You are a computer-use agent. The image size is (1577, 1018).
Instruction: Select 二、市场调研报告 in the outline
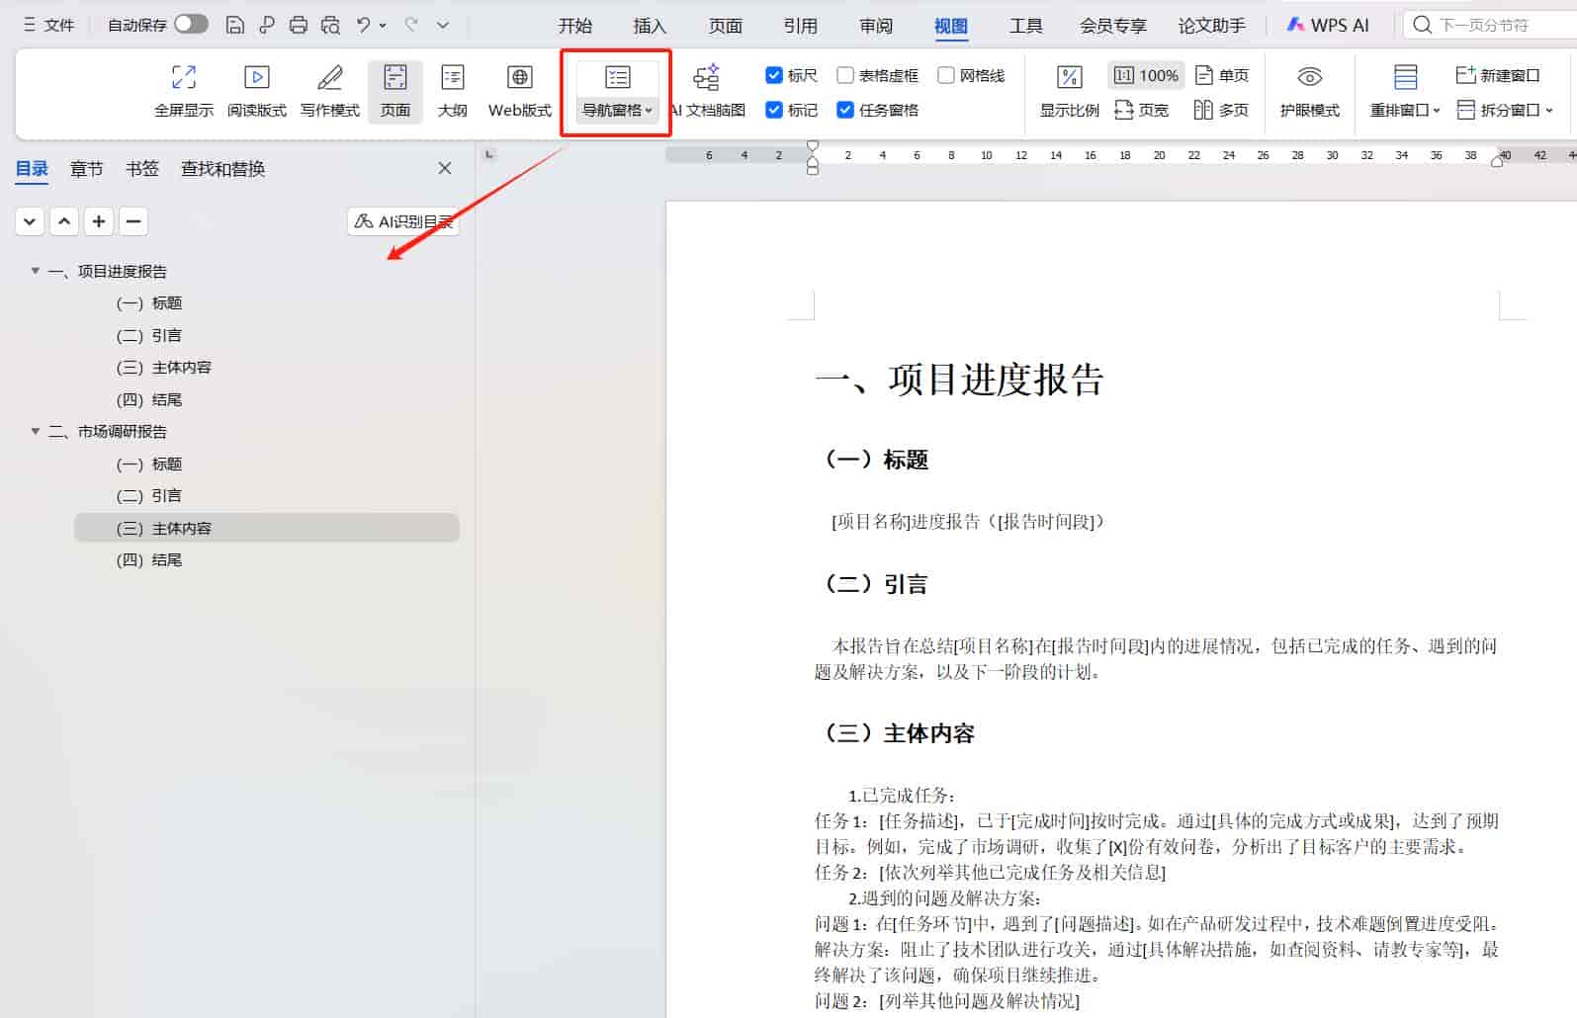coord(108,431)
